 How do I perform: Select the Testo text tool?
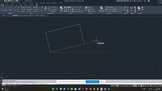click(46, 9)
